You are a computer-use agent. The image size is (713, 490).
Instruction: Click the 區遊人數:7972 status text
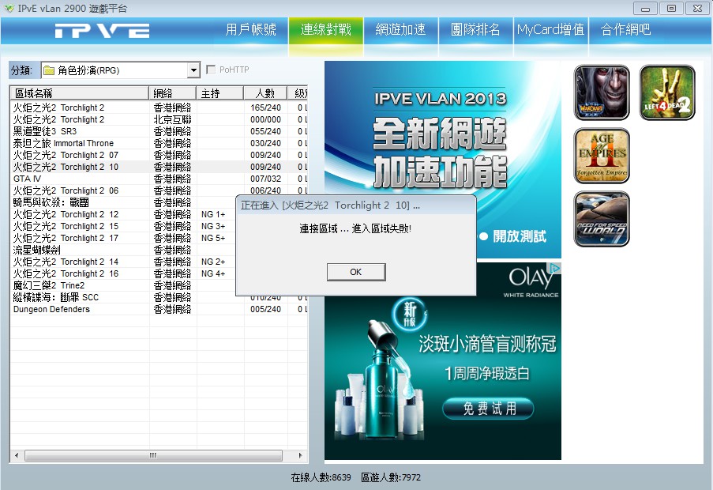pos(391,477)
